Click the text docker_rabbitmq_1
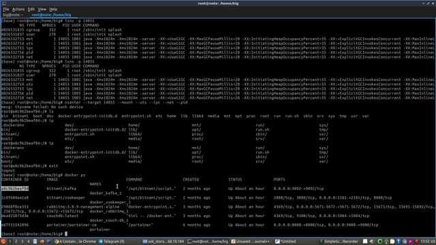 [x=109, y=212]
